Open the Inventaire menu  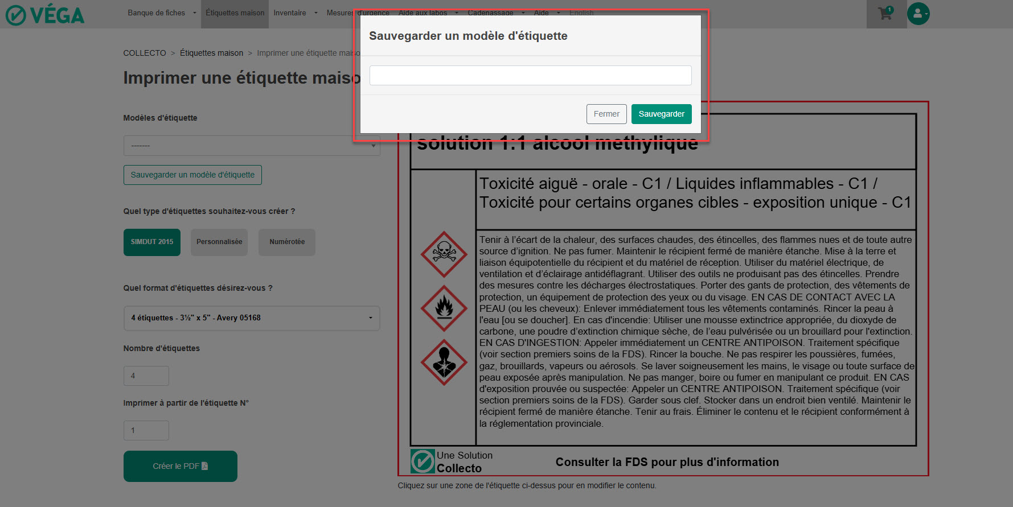click(295, 13)
